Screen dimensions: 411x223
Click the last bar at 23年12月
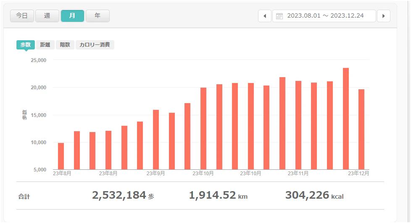(361, 130)
